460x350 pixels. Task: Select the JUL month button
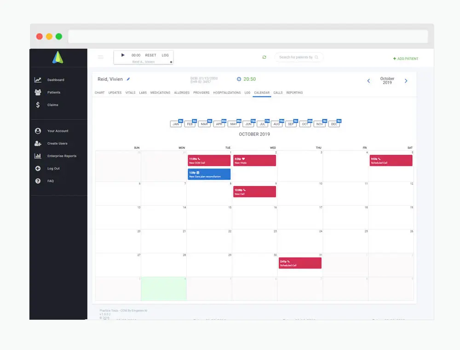(x=262, y=124)
